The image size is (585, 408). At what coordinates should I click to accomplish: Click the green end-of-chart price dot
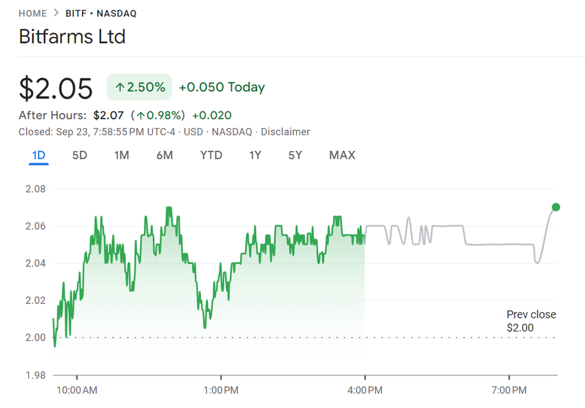click(556, 207)
